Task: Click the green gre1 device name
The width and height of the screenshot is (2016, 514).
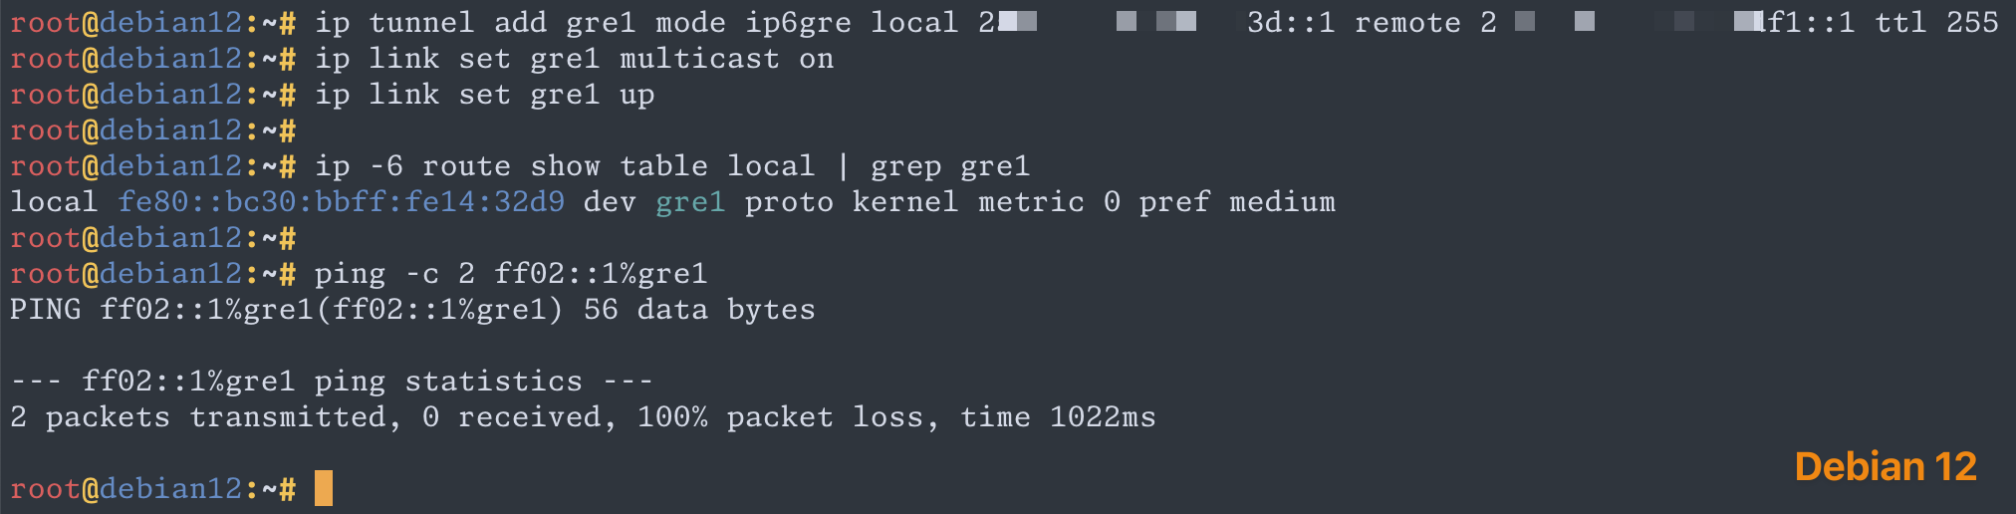Action: pos(690,202)
